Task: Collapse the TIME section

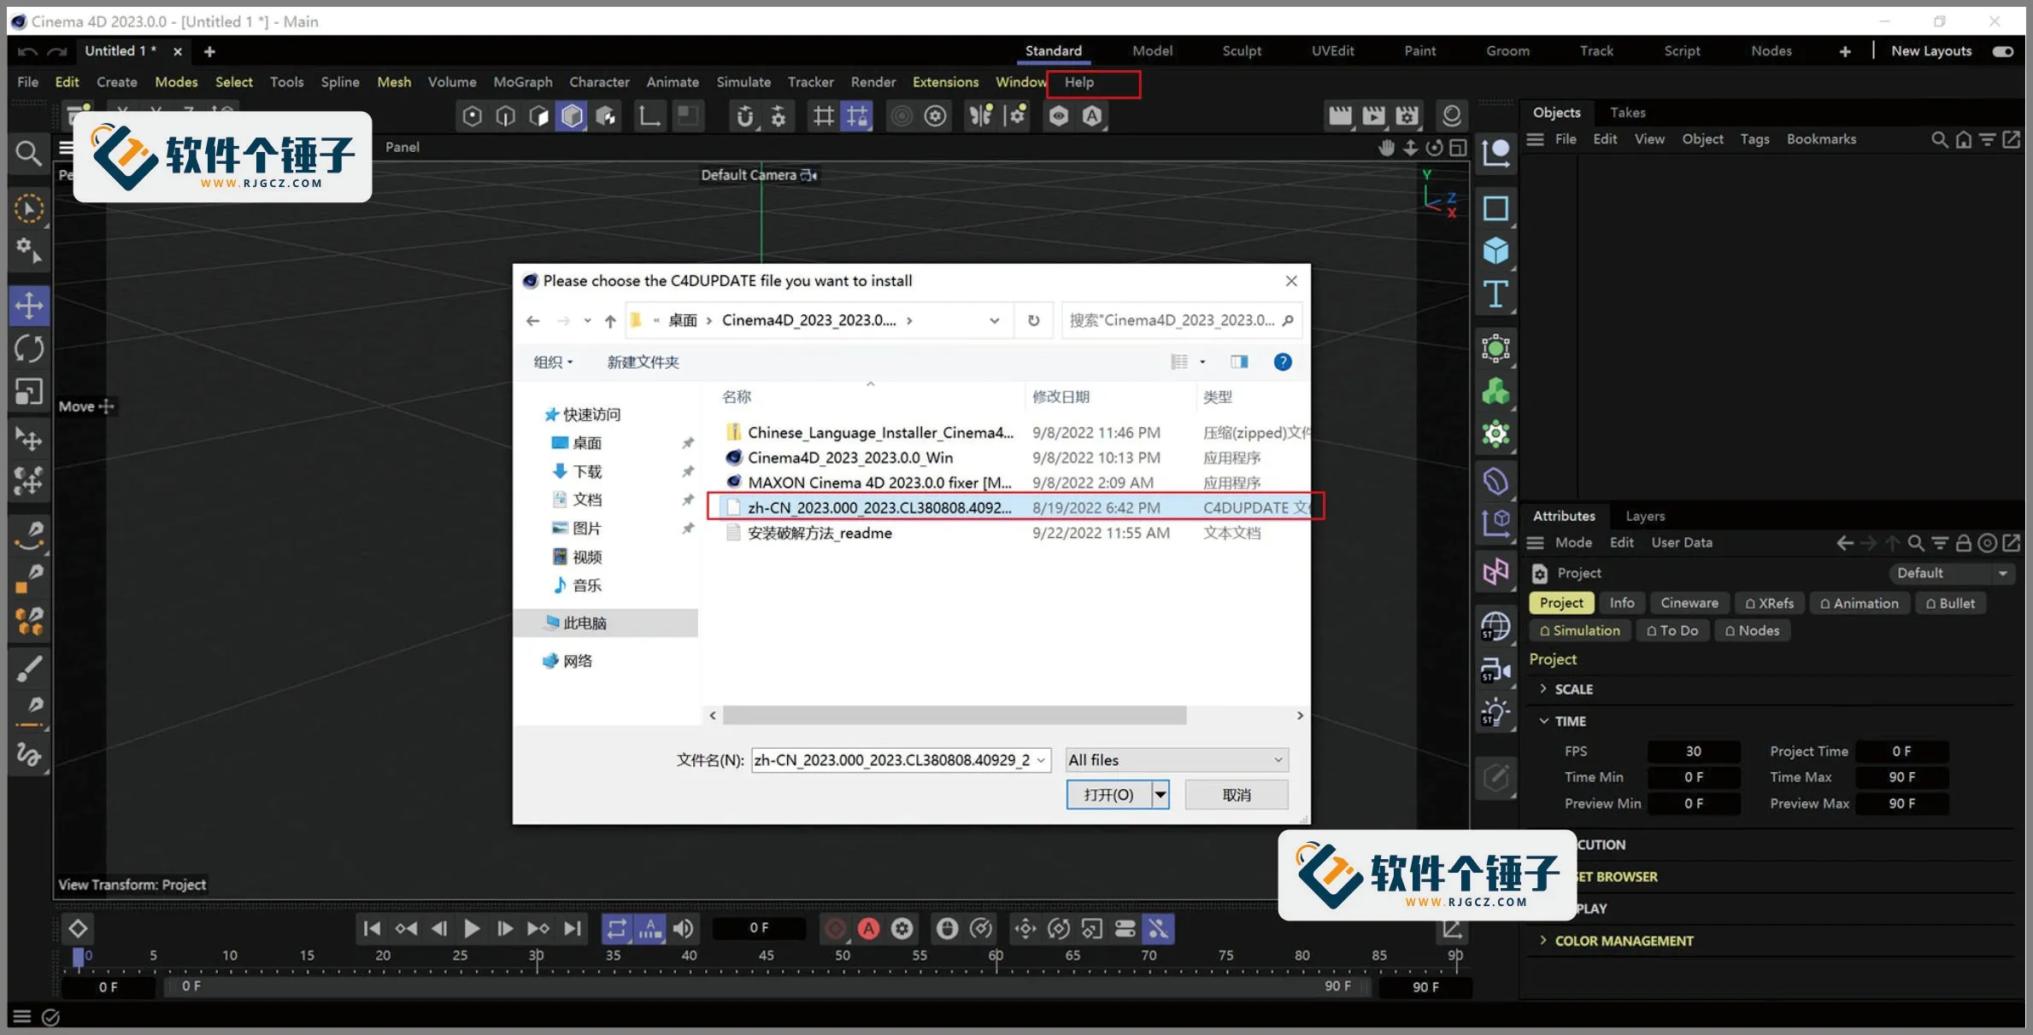Action: (1543, 721)
